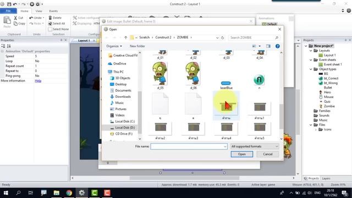Click the Windows Start button
The width and height of the screenshot is (352, 198).
5,193
